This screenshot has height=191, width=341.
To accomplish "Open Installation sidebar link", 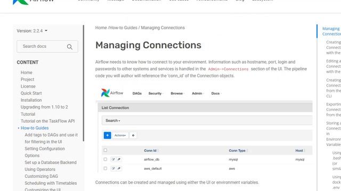I will click(x=31, y=100).
